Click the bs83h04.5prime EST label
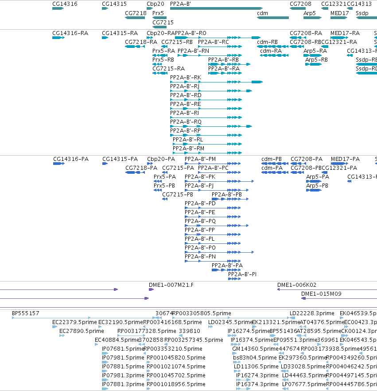 coord(255,358)
